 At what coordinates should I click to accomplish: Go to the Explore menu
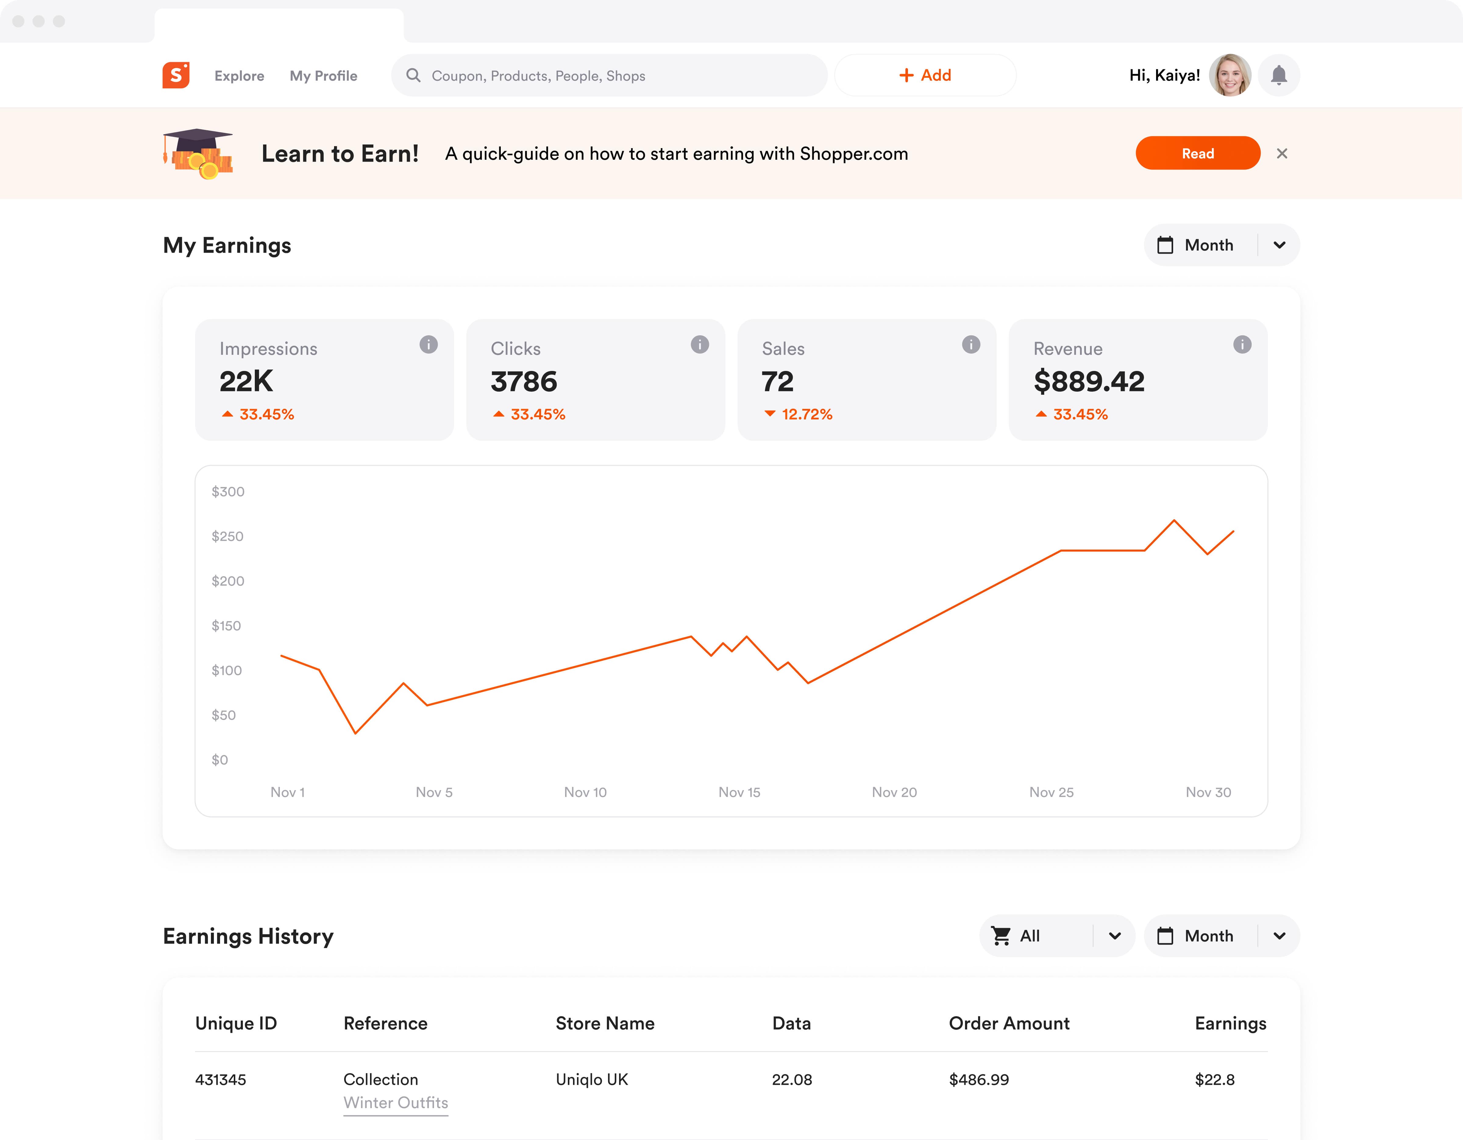(x=239, y=76)
